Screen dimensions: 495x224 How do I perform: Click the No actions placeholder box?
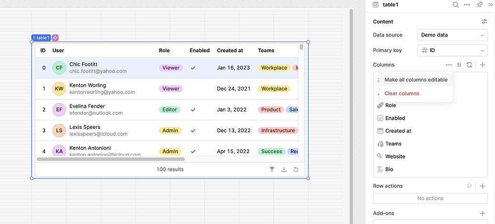pos(430,199)
